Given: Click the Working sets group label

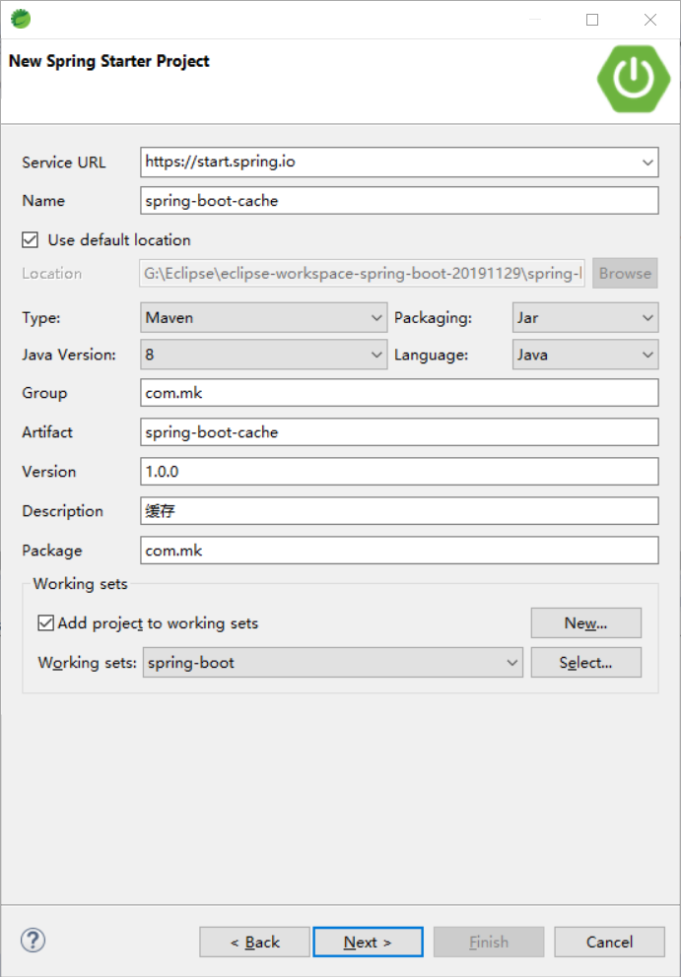Looking at the screenshot, I should (81, 584).
